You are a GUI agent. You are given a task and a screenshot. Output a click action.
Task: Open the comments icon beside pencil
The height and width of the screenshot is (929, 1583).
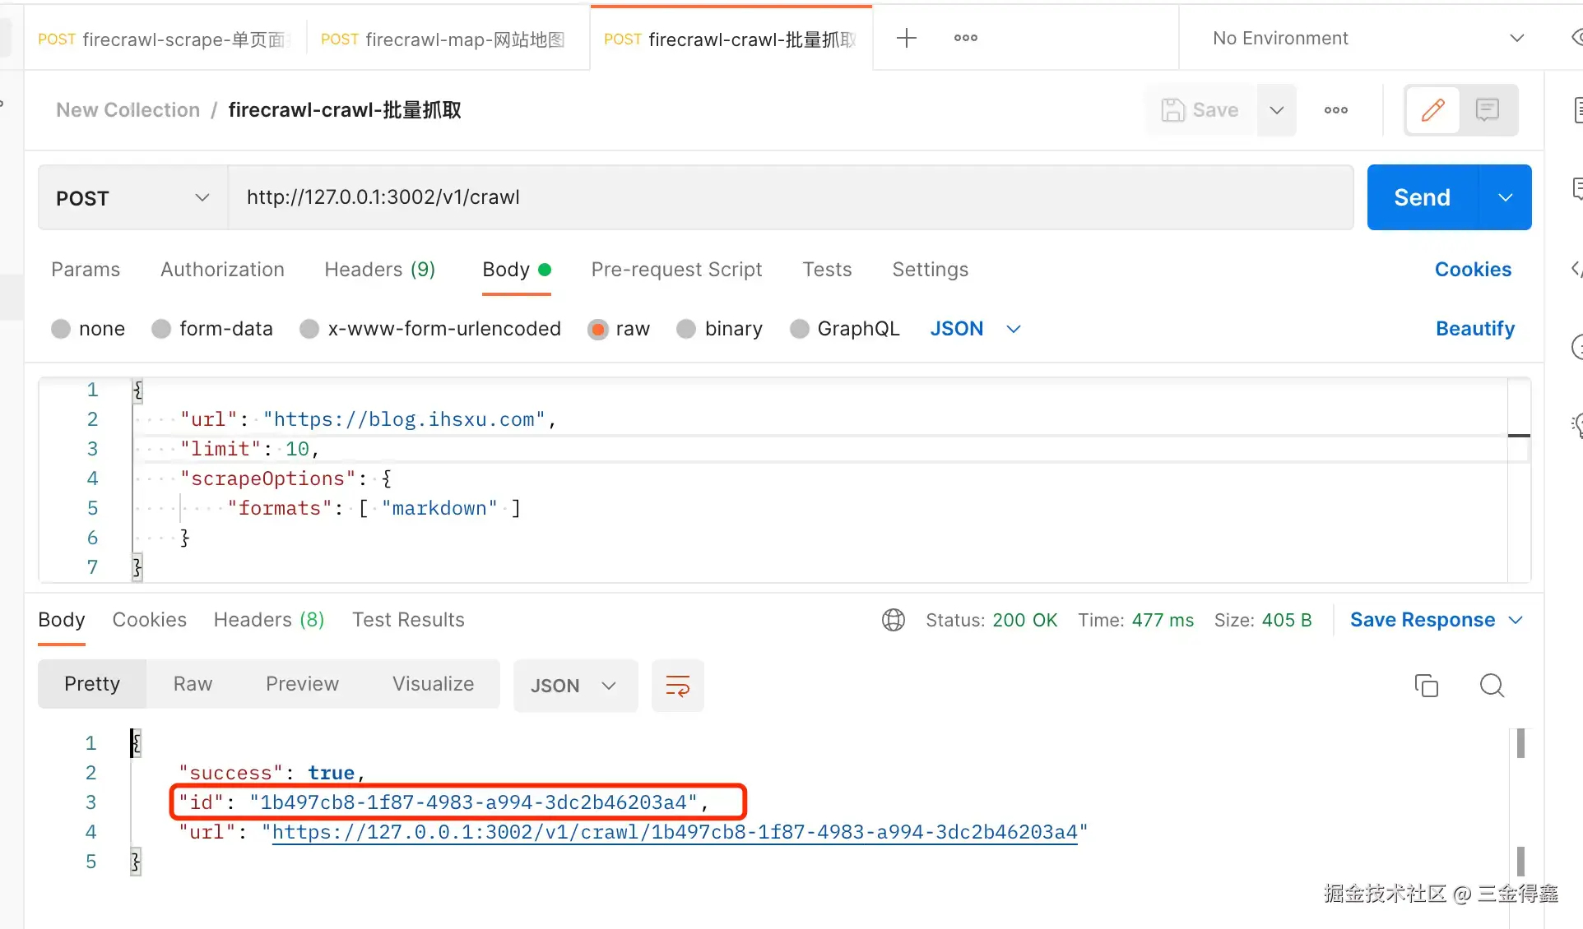click(1487, 109)
